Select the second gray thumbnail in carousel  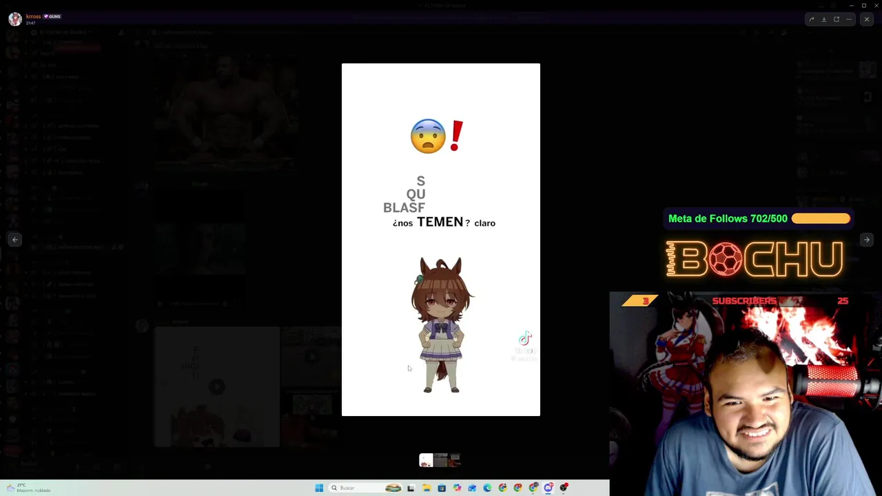[440, 460]
